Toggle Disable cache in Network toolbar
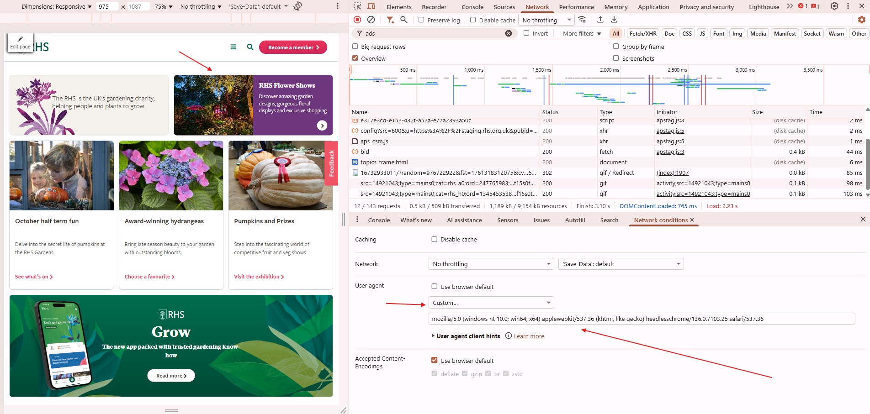The width and height of the screenshot is (870, 414). [473, 20]
